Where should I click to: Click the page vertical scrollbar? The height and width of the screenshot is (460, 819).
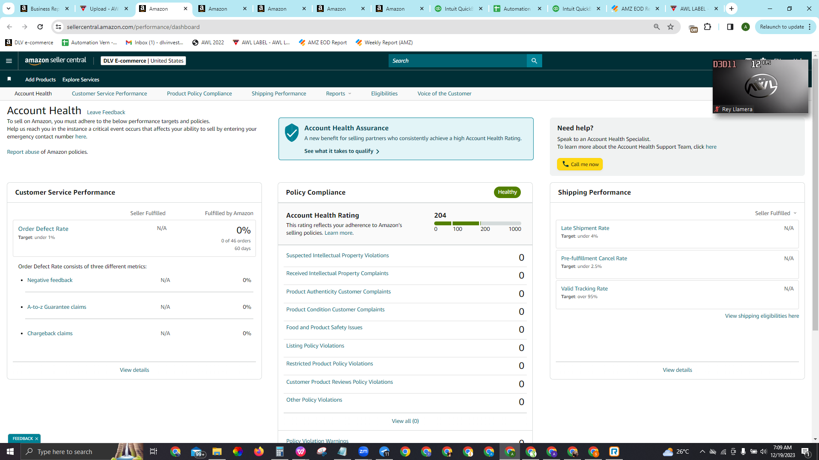pos(815,194)
